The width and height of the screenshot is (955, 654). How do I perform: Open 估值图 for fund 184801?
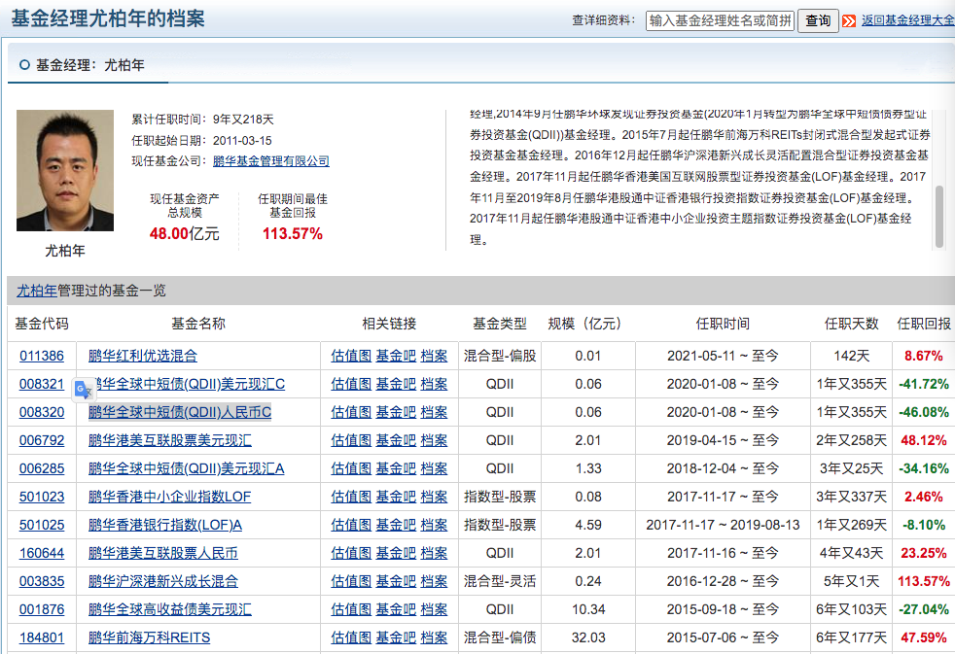pos(351,638)
